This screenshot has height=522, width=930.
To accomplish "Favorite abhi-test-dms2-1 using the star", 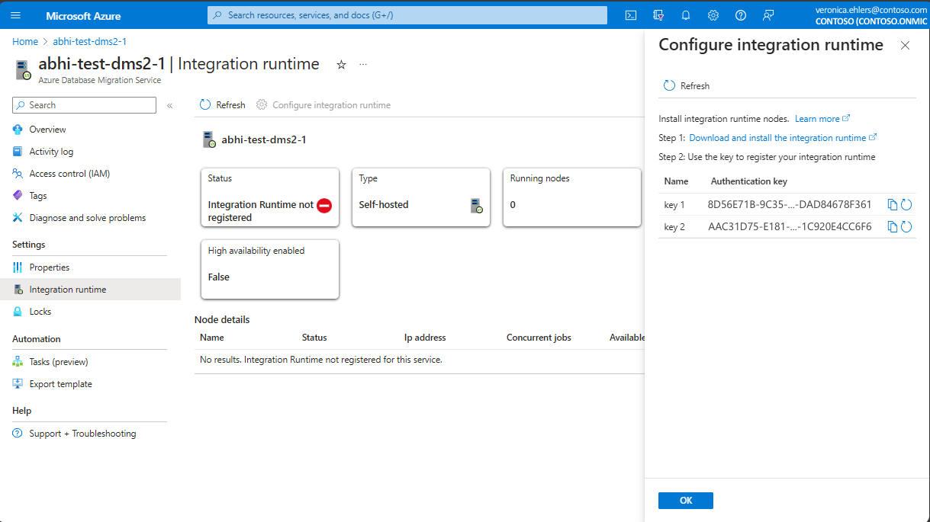I will click(x=341, y=65).
